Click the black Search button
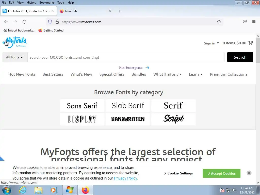 [x=240, y=57]
